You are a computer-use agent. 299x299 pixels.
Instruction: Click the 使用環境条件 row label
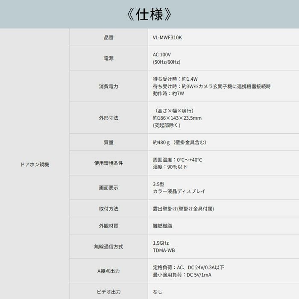pos(108,163)
